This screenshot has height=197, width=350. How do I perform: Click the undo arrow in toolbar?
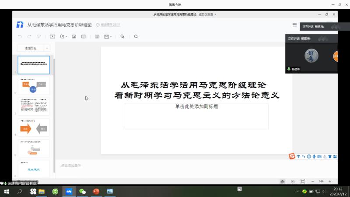click(20, 37)
